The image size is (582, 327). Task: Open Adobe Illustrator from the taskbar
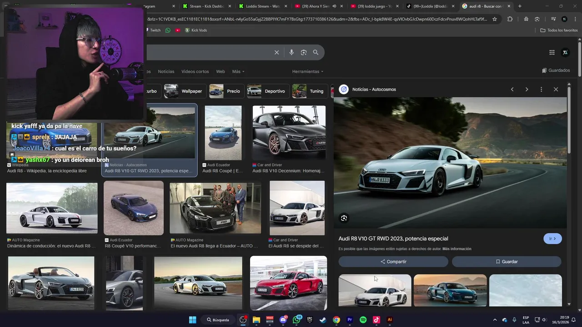390,320
